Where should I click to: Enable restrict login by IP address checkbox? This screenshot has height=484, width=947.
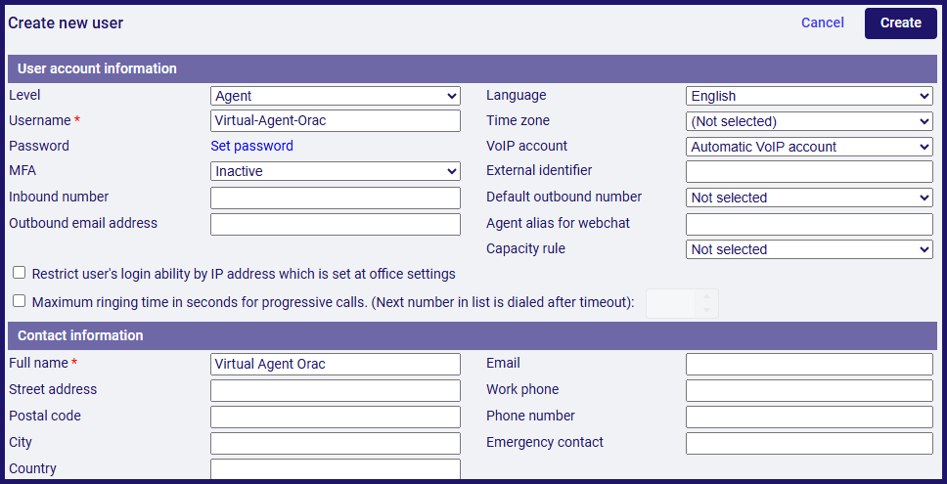point(20,273)
